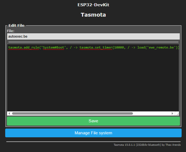Click the ESP32-DevKit title text

[x=93, y=5]
